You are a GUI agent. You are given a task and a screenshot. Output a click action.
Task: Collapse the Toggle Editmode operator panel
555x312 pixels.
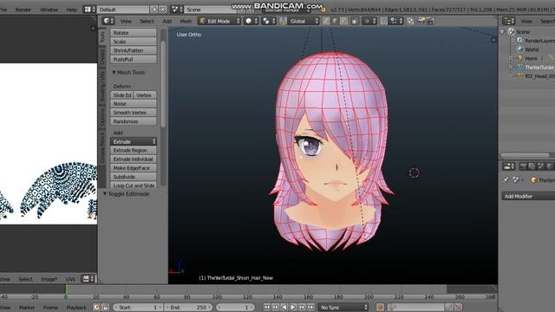click(105, 194)
